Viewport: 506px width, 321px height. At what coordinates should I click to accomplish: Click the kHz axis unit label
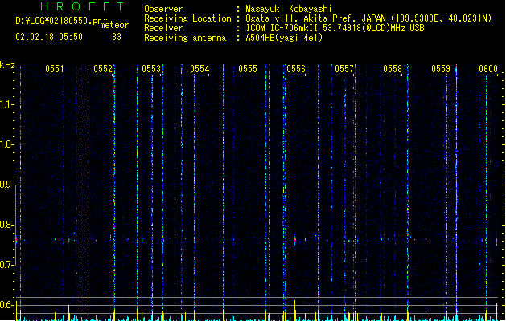7,65
